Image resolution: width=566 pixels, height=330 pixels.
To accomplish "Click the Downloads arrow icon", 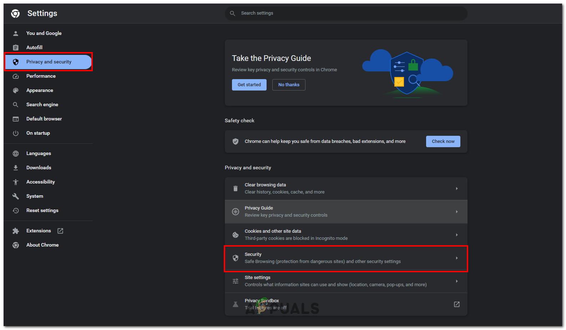I will 16,168.
